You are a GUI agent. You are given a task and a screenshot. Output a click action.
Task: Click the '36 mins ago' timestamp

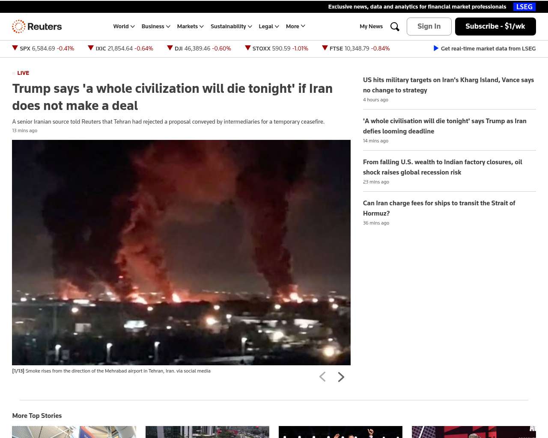click(376, 223)
